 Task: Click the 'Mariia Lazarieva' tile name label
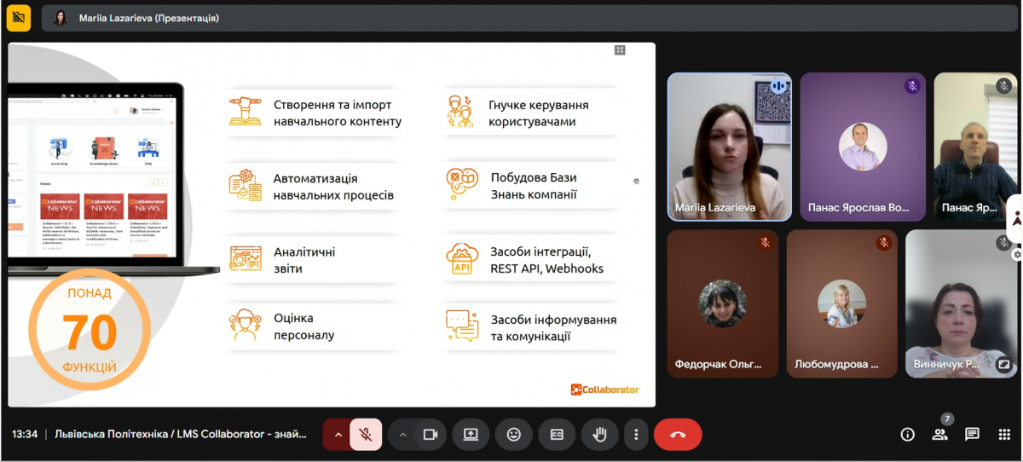714,207
